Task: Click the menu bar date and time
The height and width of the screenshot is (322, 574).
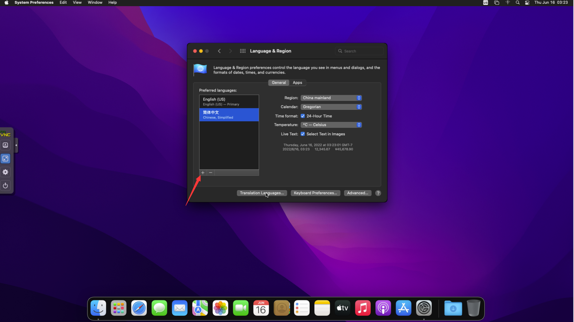Action: coord(551,2)
